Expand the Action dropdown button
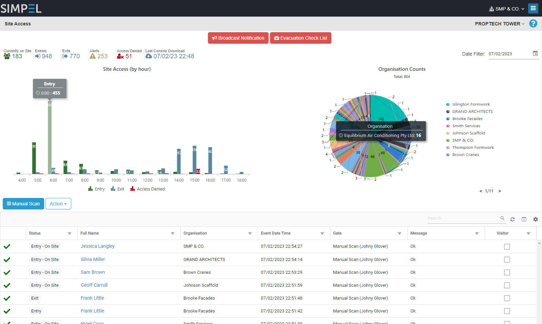Screen dimensions: 542x324 click(x=58, y=204)
